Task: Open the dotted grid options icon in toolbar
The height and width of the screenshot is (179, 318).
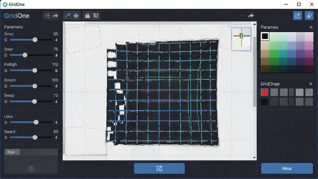Action: point(47,16)
